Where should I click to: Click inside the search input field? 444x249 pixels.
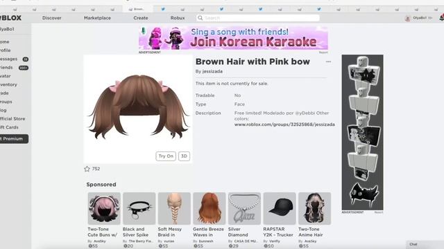coord(258,18)
